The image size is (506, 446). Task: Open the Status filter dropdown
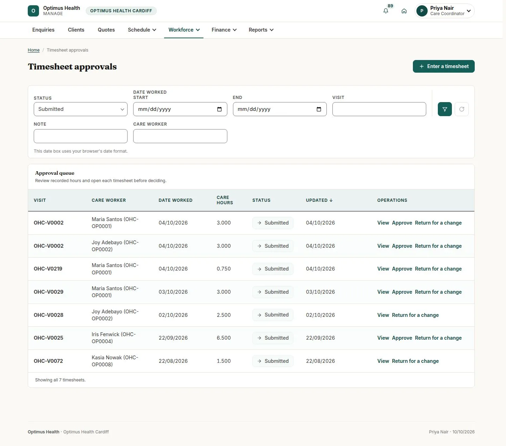click(80, 109)
